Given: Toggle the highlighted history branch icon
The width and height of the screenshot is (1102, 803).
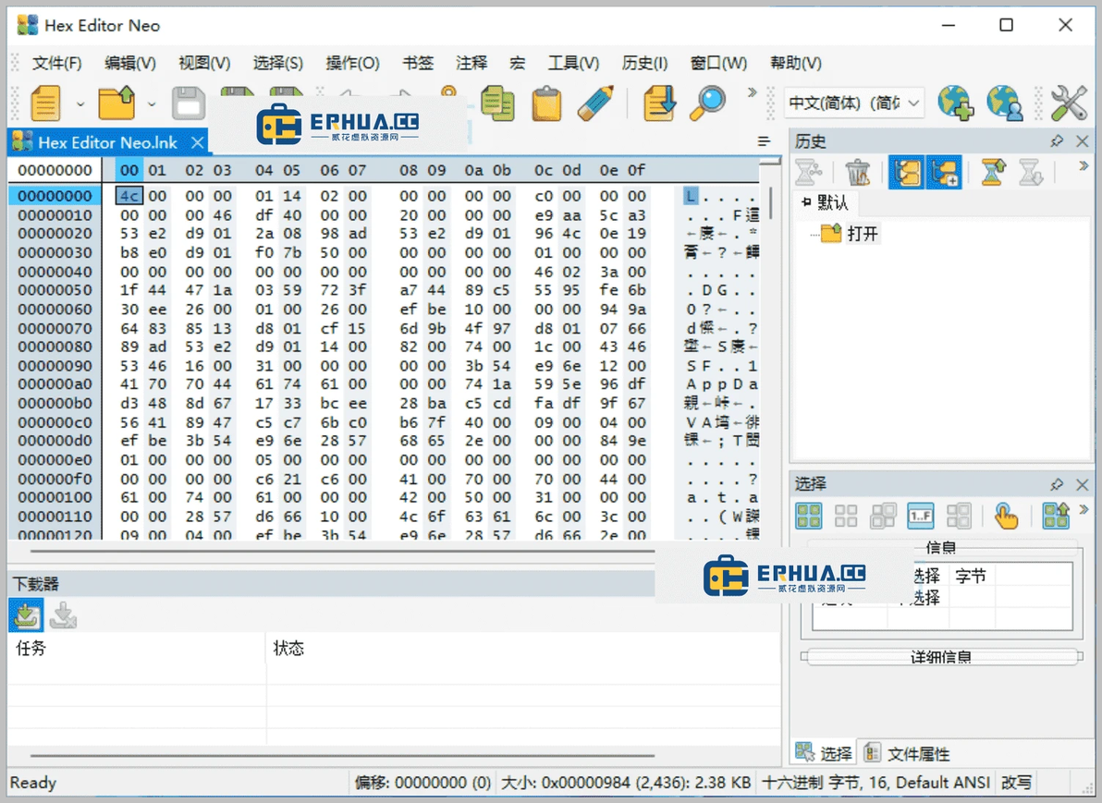Looking at the screenshot, I should 907,173.
